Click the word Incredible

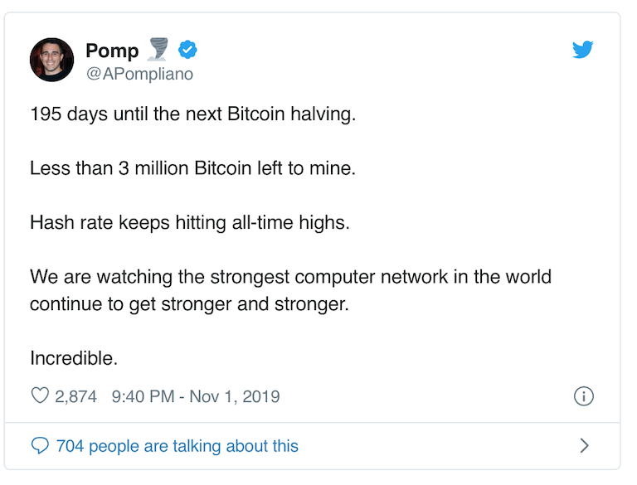coord(74,358)
